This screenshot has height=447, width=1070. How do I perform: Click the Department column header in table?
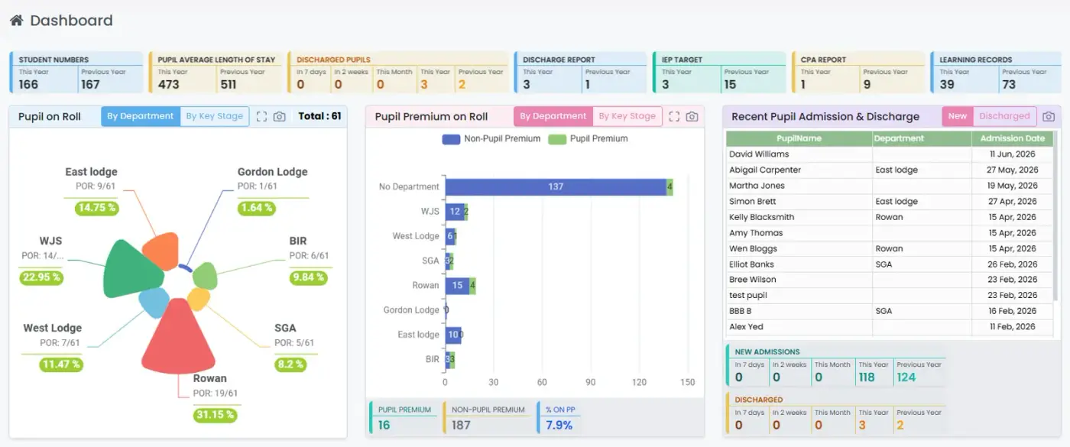tap(922, 138)
